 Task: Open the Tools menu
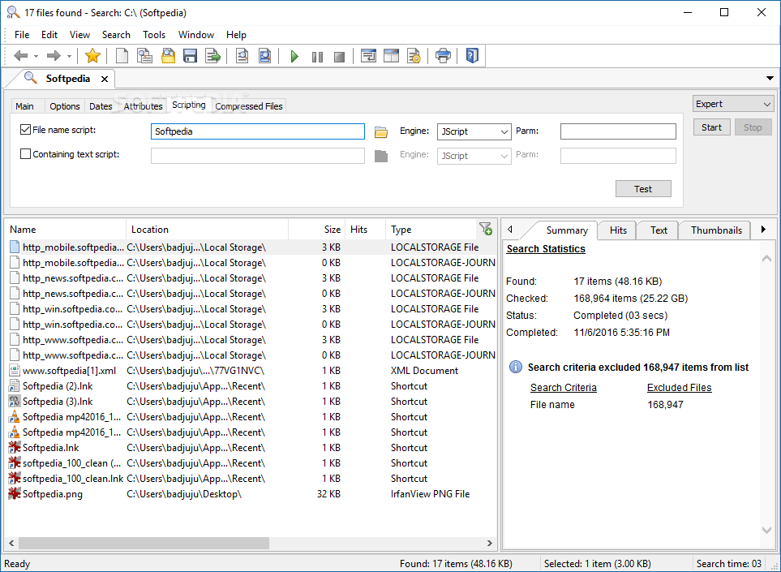tap(154, 35)
